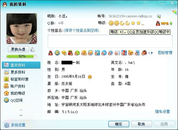Image resolution: width=178 pixels, height=130 pixels.
Task: Click the VIP6 member badge
Action: (x=164, y=23)
